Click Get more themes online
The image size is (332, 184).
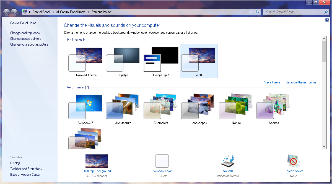[301, 82]
